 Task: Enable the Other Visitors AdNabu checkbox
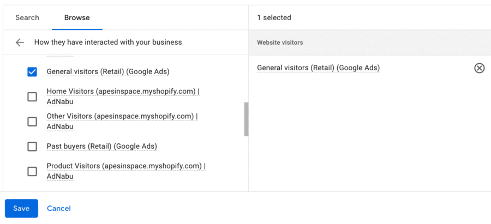pos(32,122)
